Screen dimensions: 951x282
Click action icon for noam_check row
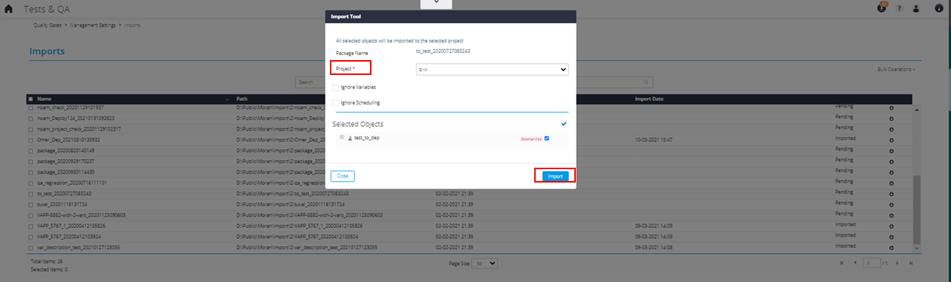click(x=892, y=108)
